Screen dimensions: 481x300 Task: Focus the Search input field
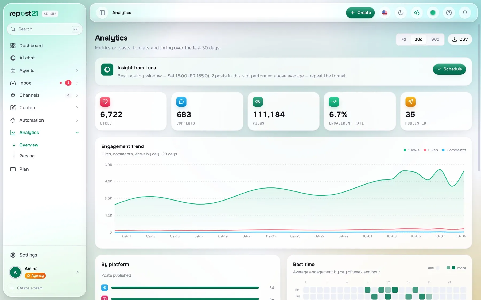pyautogui.click(x=45, y=29)
